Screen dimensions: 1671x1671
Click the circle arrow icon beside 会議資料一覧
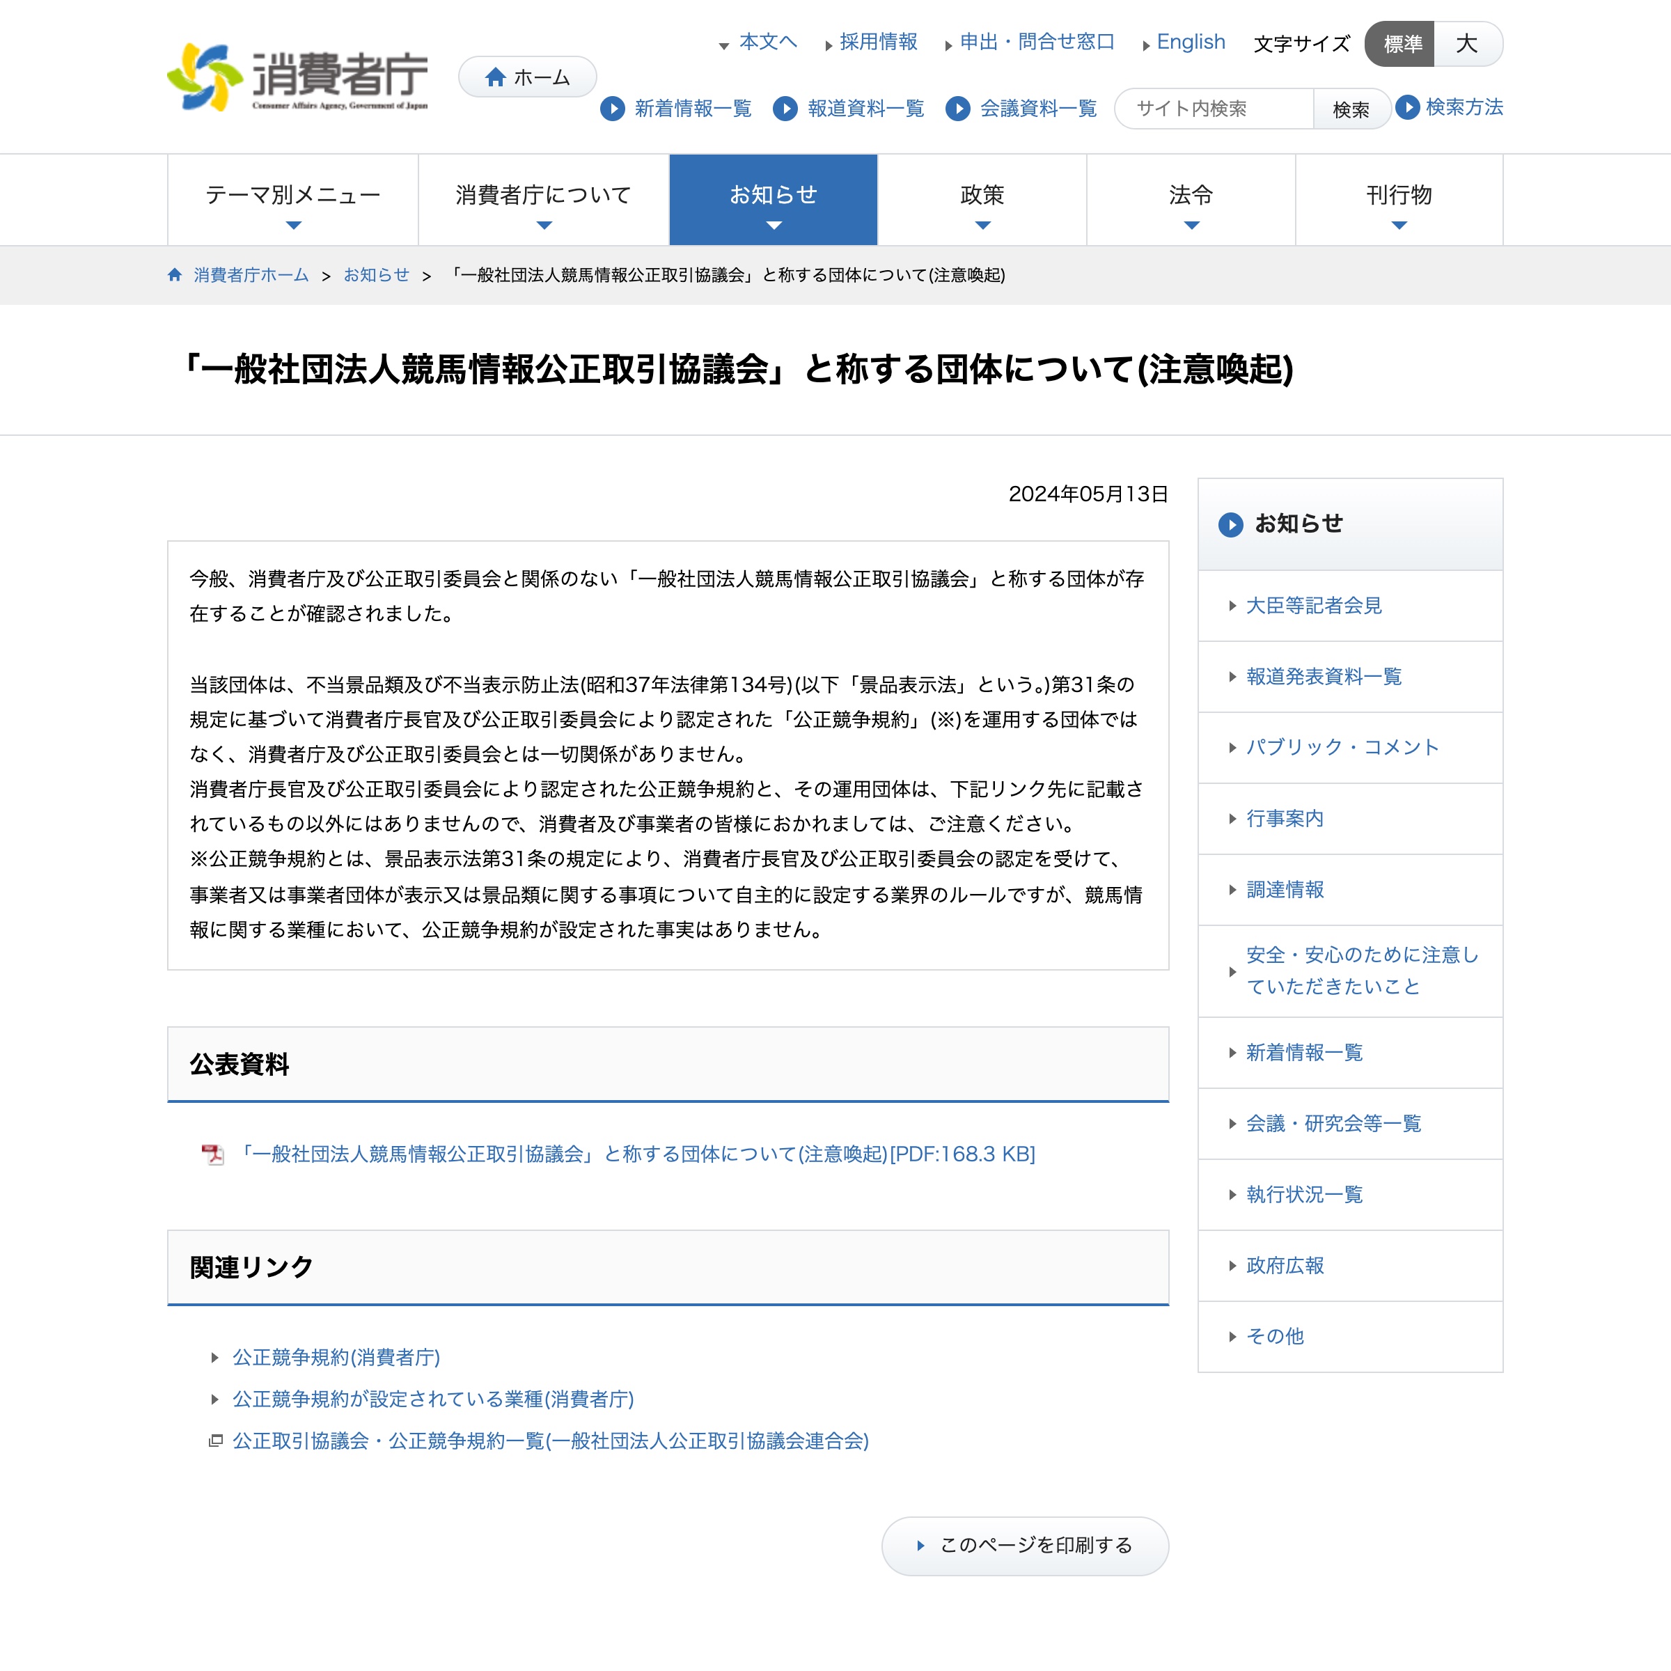(957, 108)
